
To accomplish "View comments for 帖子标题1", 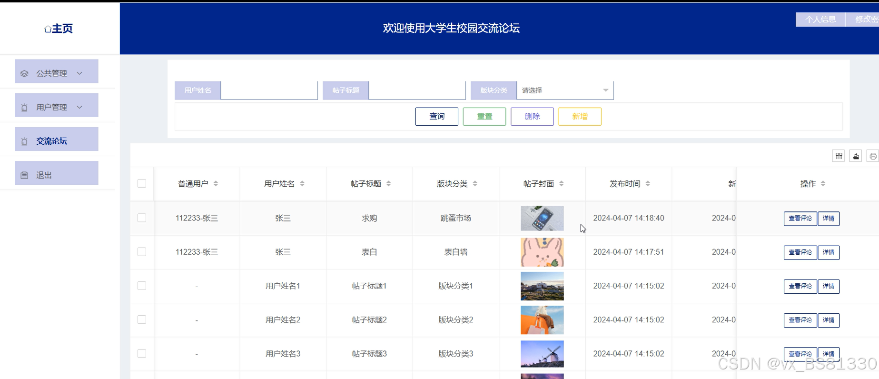I will tap(800, 286).
